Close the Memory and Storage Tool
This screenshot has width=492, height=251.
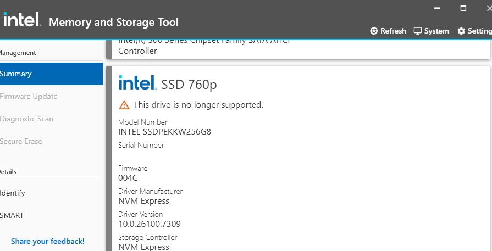pyautogui.click(x=487, y=8)
